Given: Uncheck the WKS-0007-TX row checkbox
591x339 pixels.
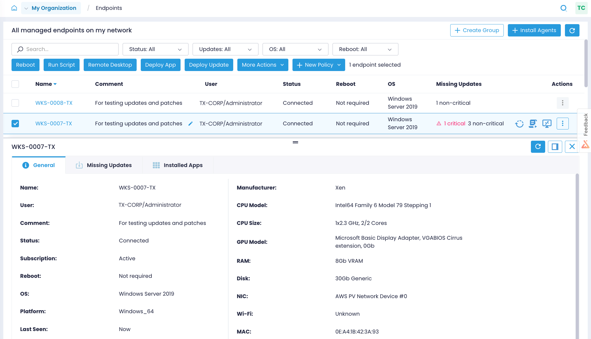Looking at the screenshot, I should 15,124.
